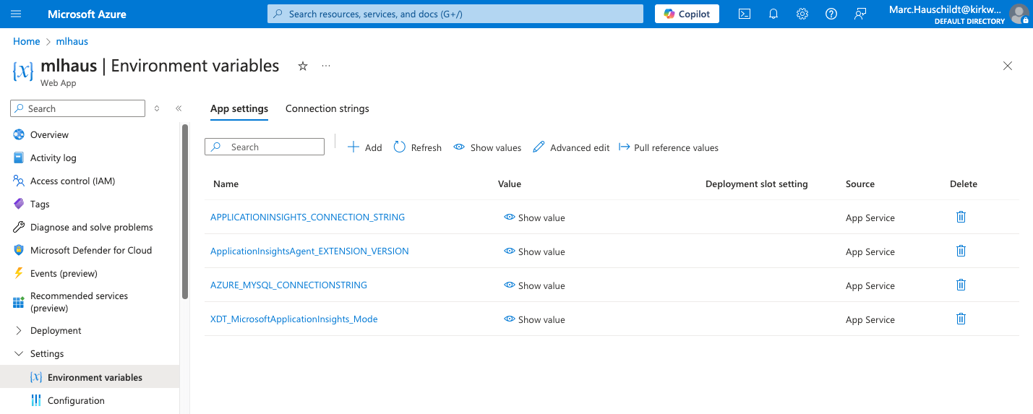Collapse the Settings section in the sidebar
Viewport: 1033px width, 414px height.
(x=19, y=353)
